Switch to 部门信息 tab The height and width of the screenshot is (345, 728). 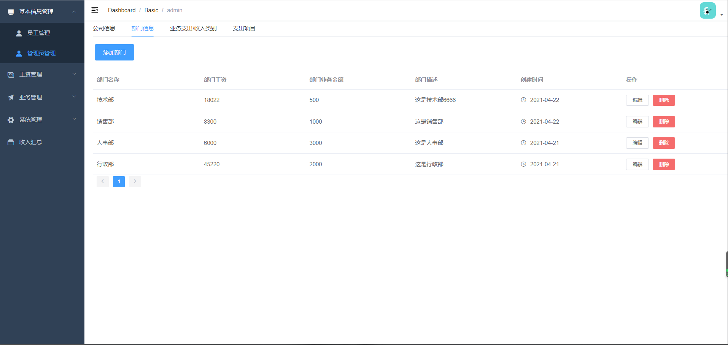pos(143,29)
